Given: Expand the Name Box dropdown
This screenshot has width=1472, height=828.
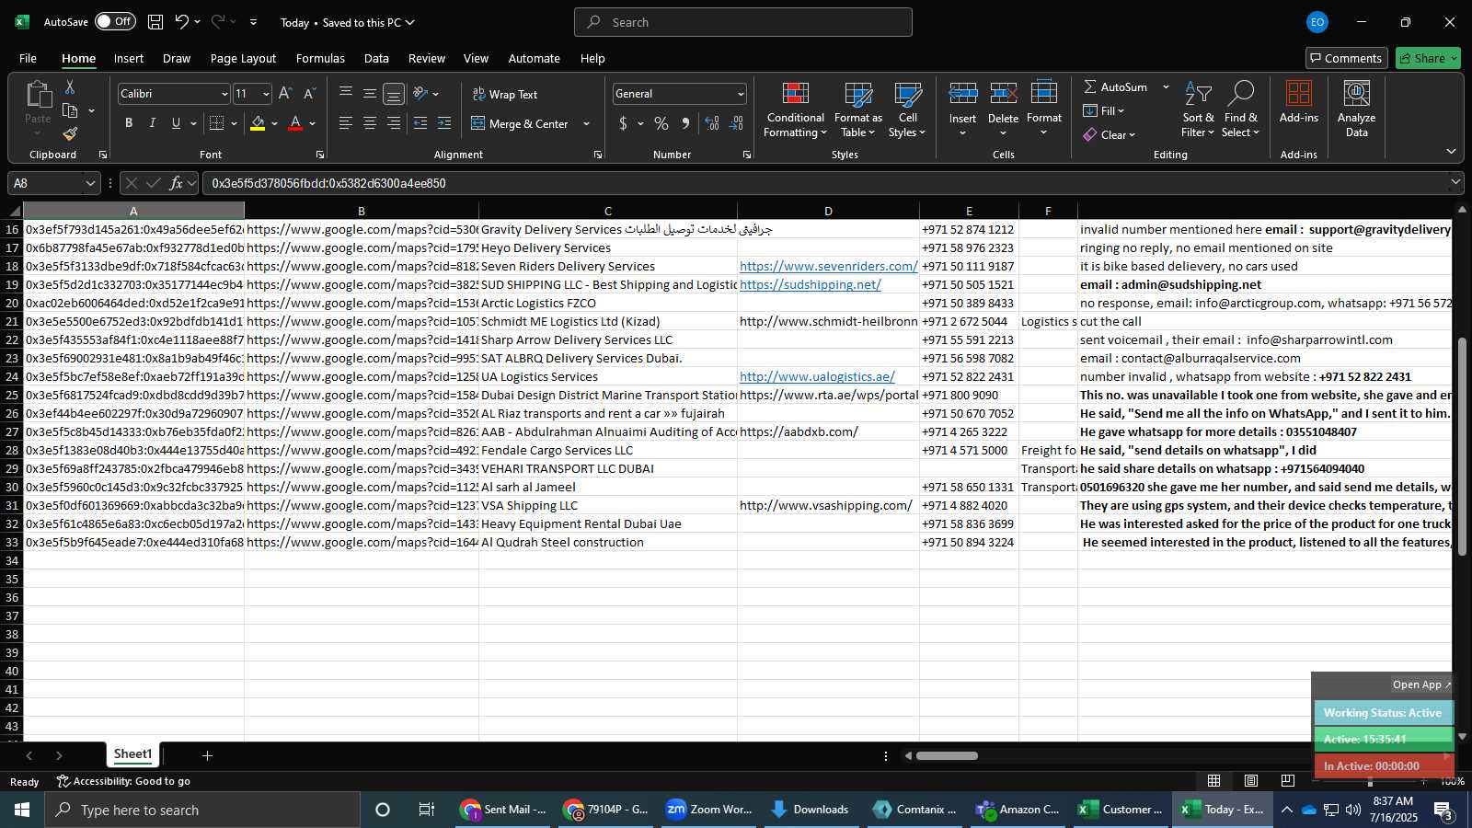Looking at the screenshot, I should pos(90,183).
